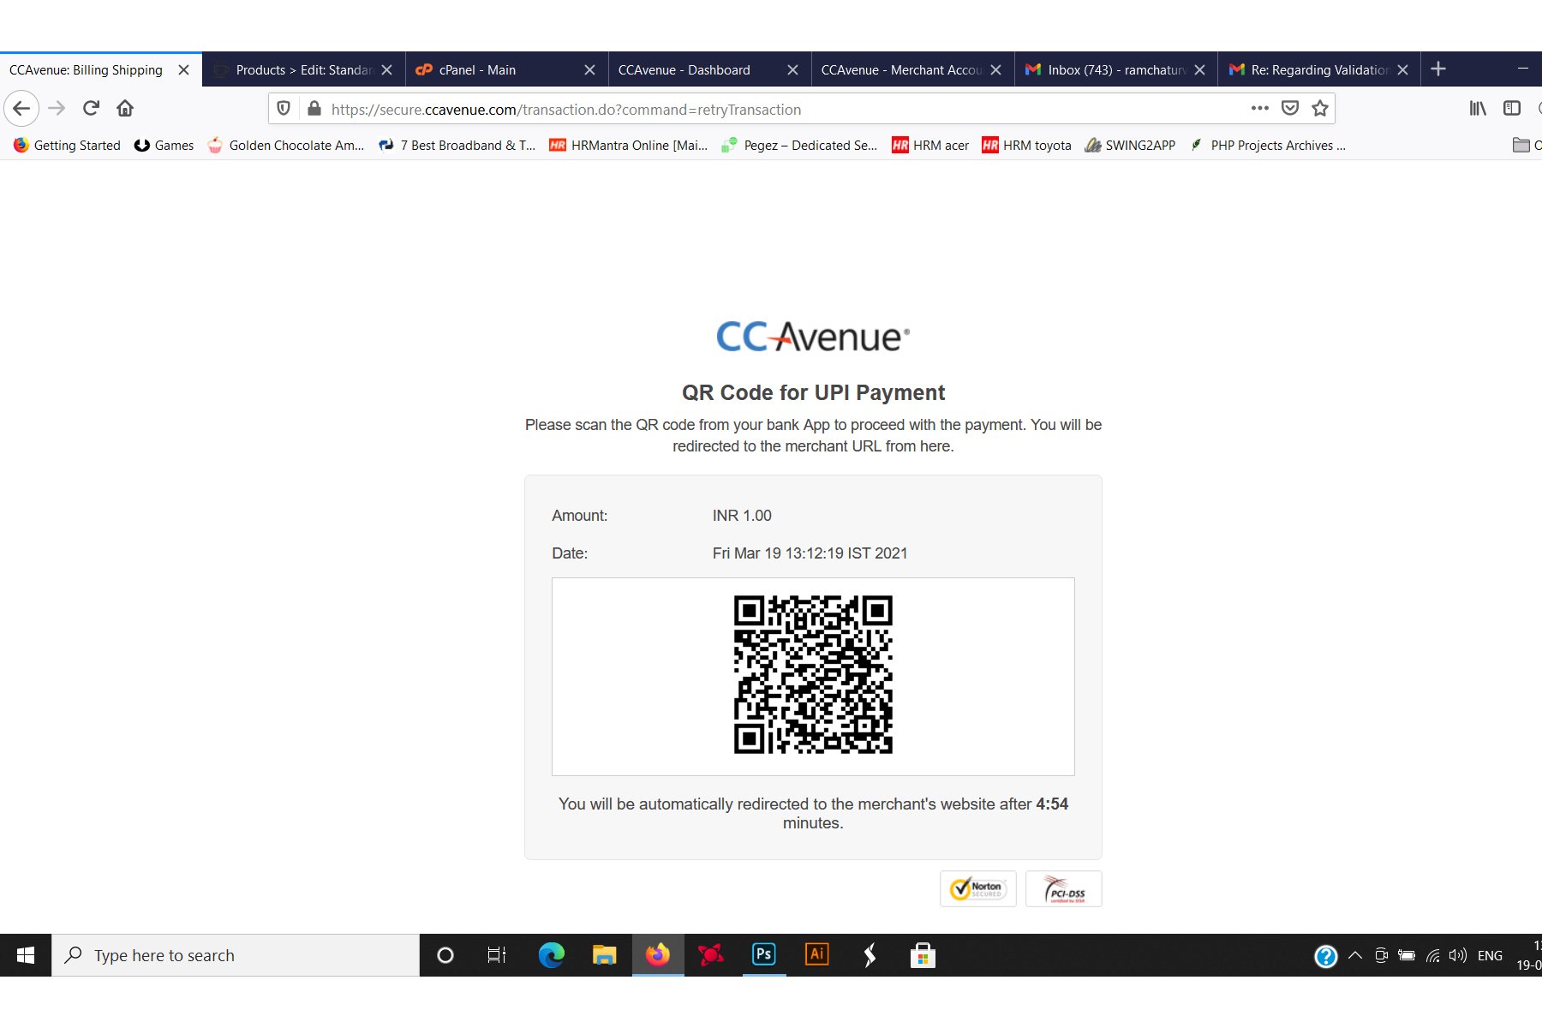Click the taskbar search box
This screenshot has width=1542, height=1028.
tap(236, 955)
